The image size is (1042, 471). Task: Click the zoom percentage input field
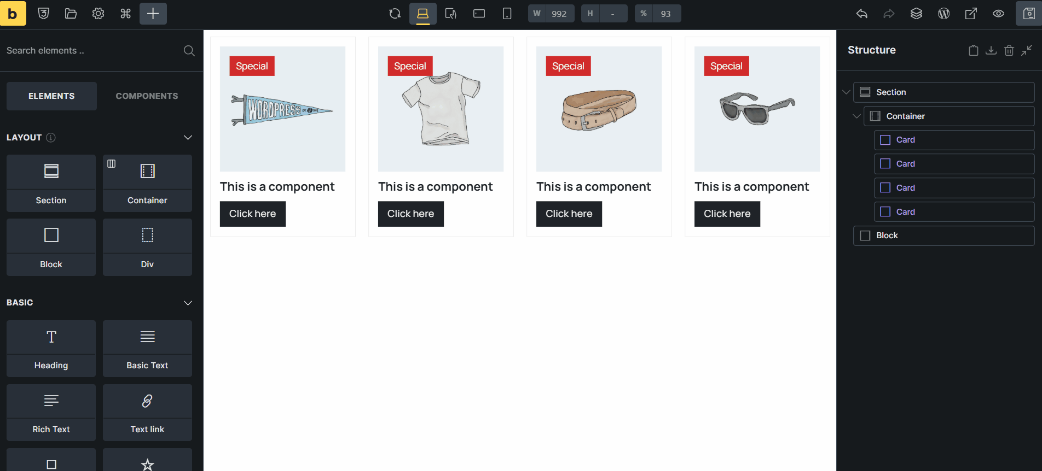(666, 14)
